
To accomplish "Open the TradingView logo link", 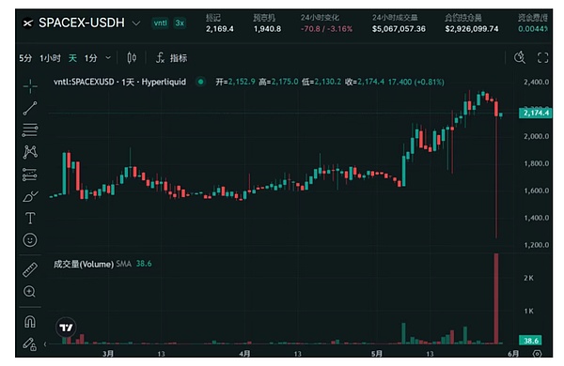I will tap(66, 328).
